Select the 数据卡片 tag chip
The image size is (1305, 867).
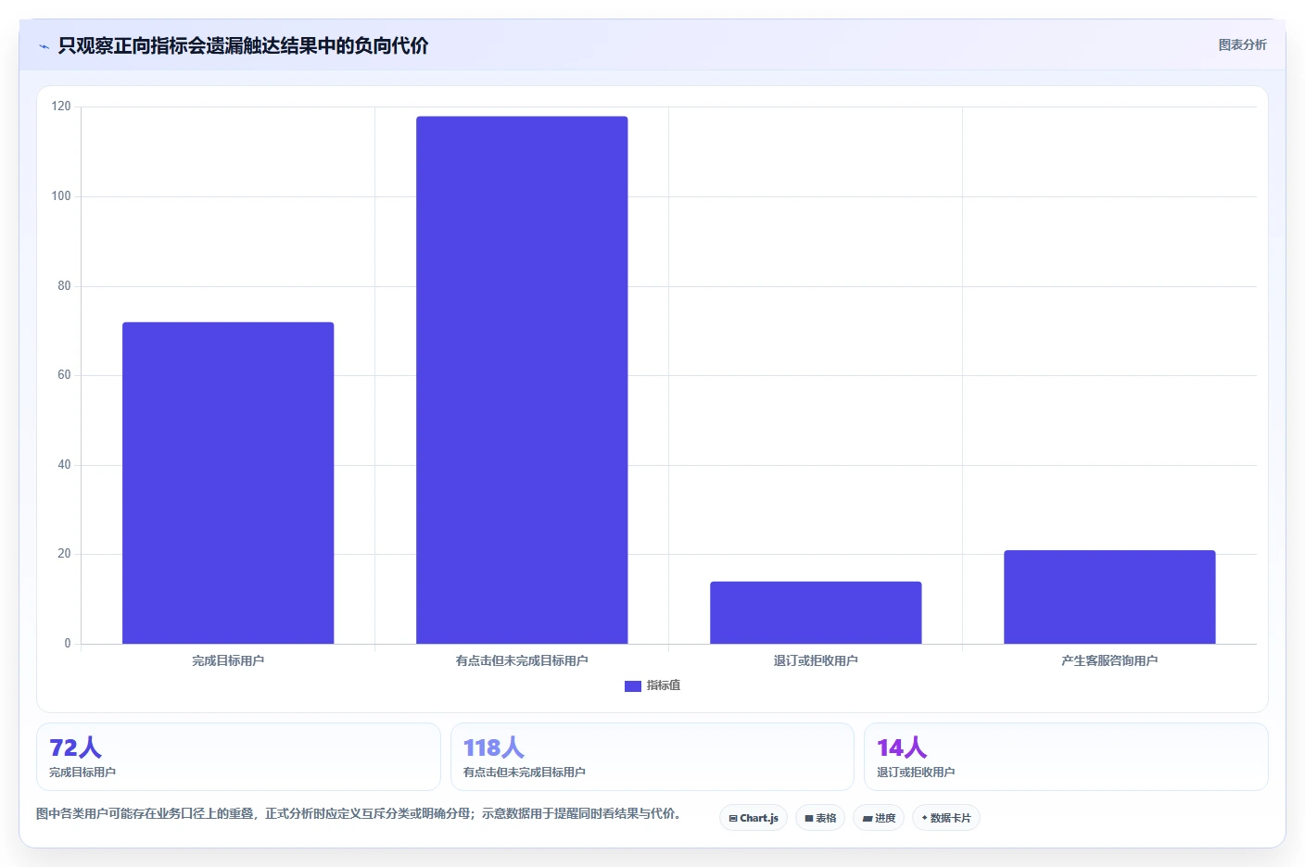click(x=946, y=818)
